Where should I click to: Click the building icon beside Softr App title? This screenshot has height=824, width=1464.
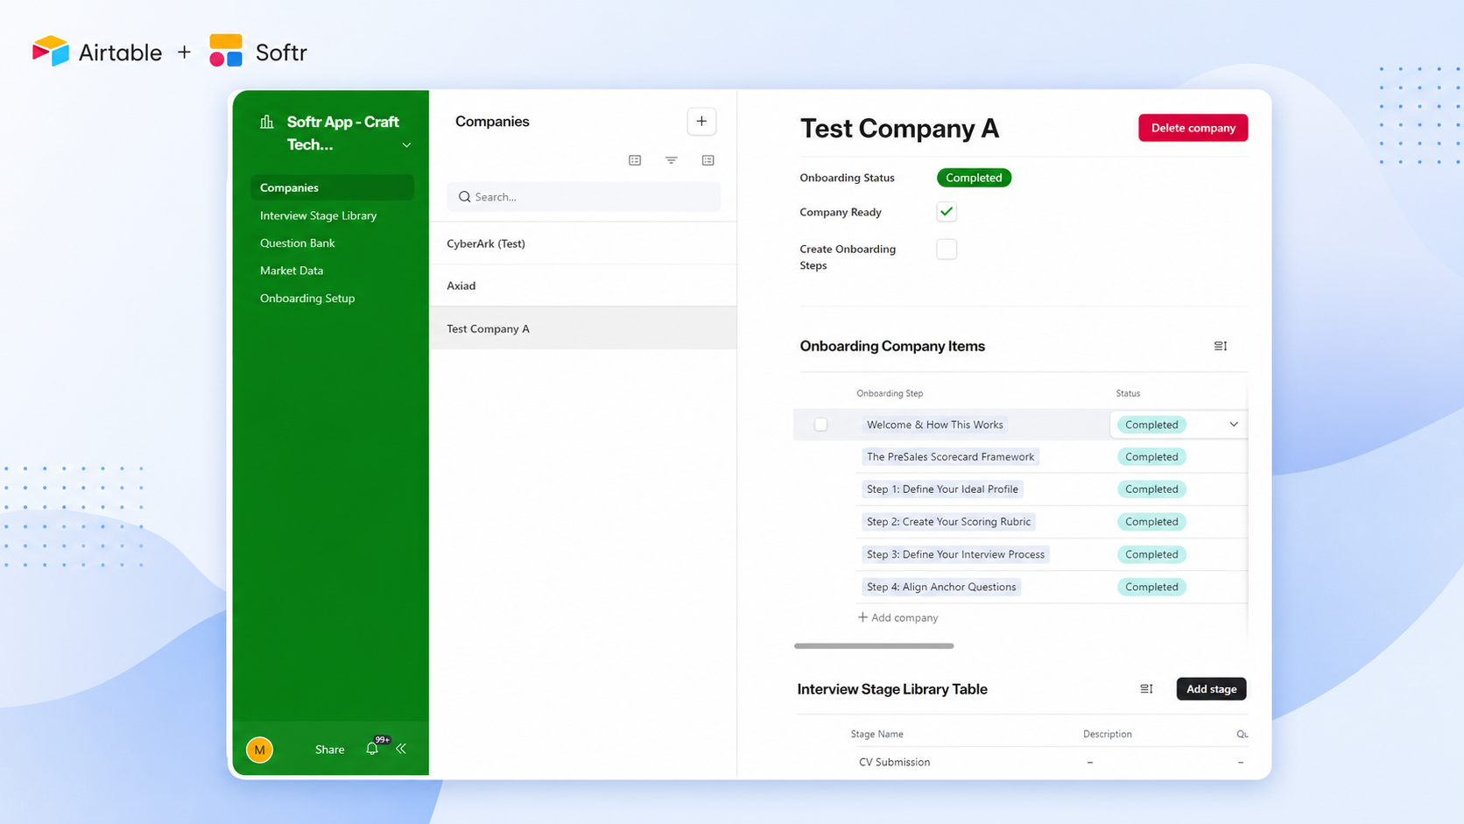tap(267, 122)
